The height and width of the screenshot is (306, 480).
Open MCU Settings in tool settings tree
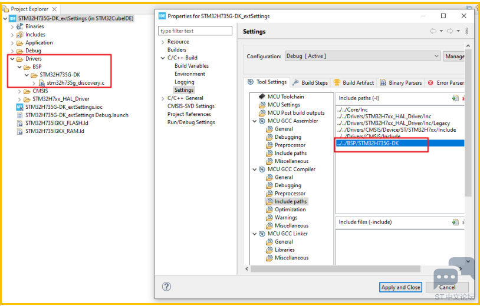coord(284,105)
